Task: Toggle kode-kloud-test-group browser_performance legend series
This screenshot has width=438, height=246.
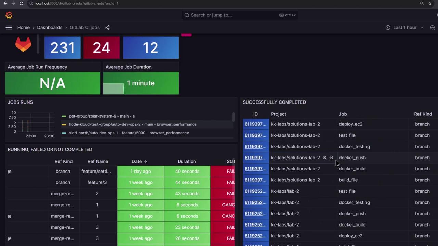Action: [132, 124]
